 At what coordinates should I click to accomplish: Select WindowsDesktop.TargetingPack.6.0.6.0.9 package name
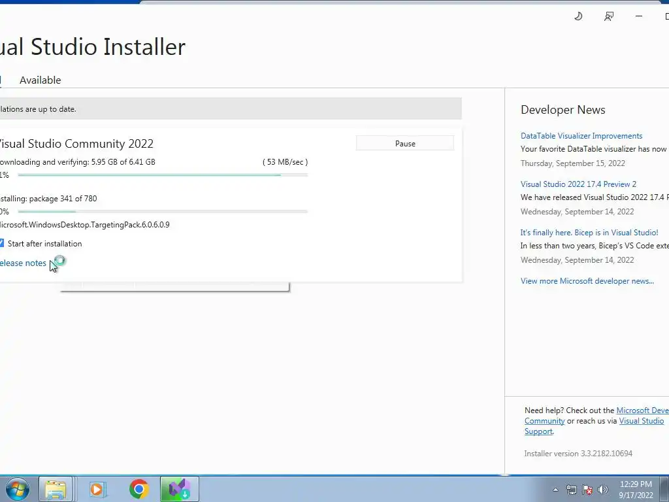pyautogui.click(x=84, y=225)
